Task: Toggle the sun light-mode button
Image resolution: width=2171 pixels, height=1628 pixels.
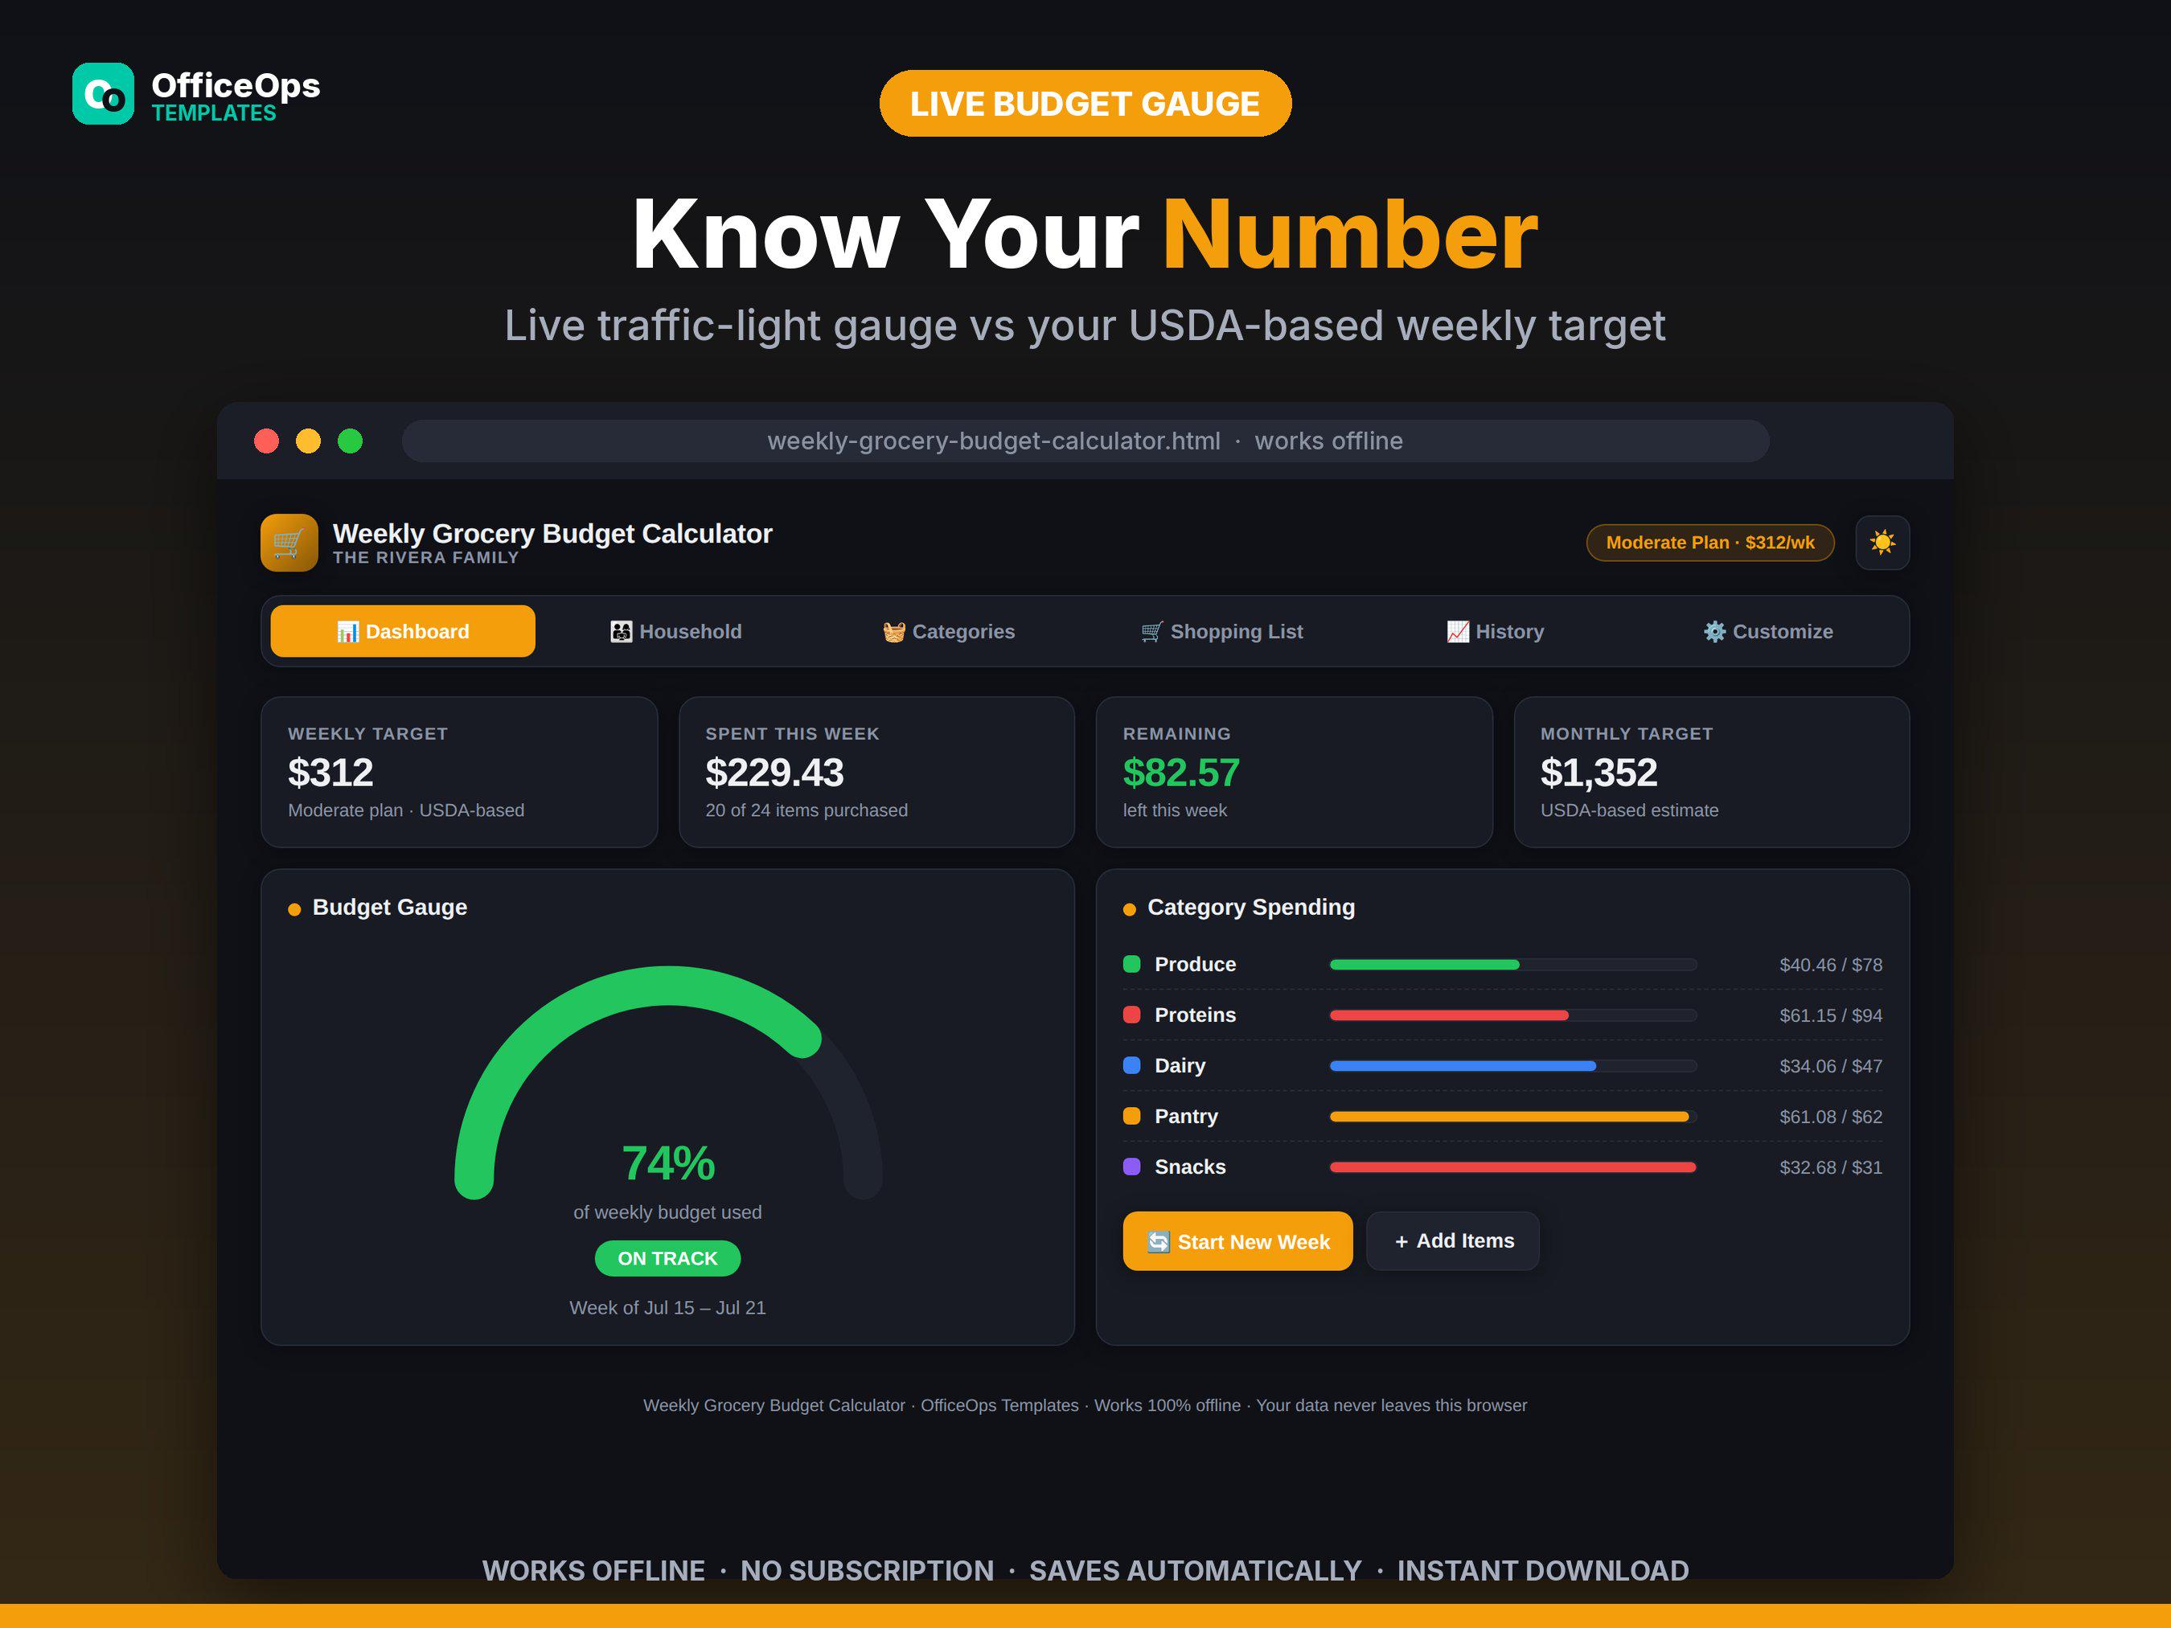Action: pyautogui.click(x=1882, y=543)
